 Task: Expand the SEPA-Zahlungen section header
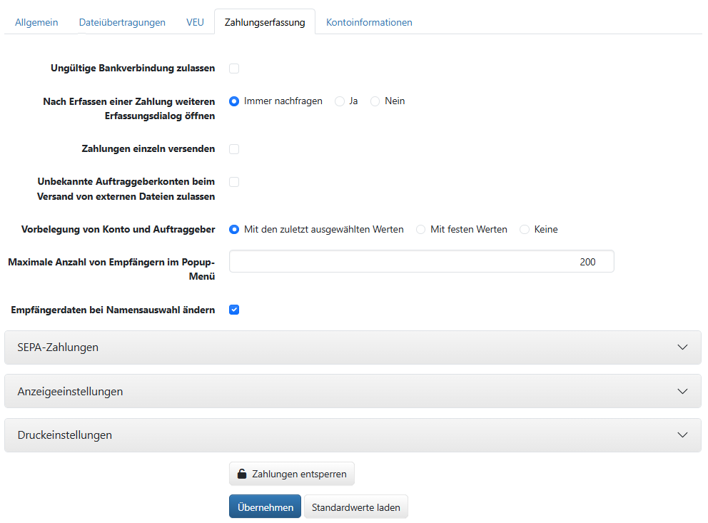pyautogui.click(x=353, y=347)
